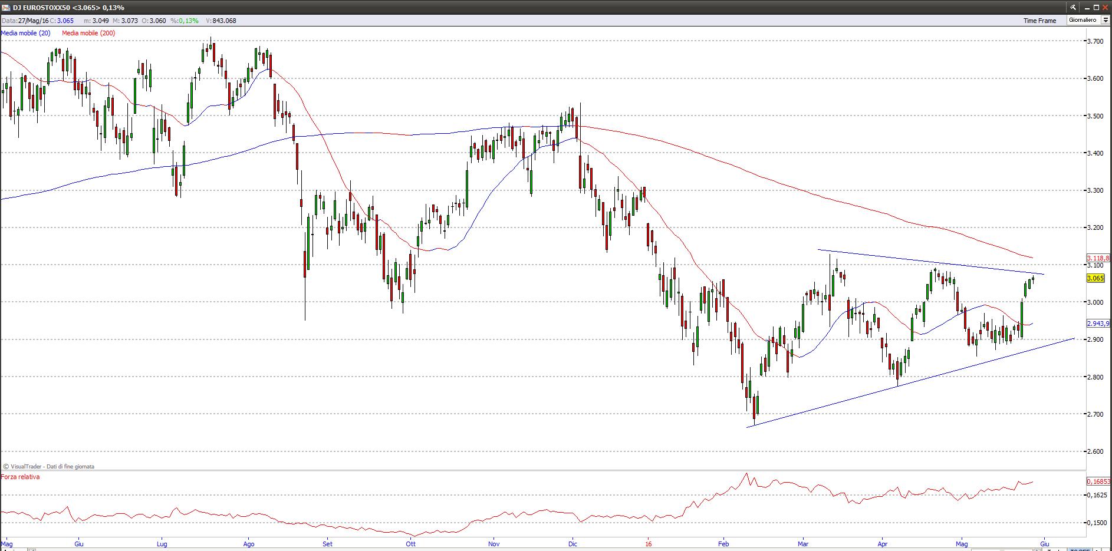Click the 0,1625 indicator axis label
The image size is (1112, 551).
[1096, 495]
